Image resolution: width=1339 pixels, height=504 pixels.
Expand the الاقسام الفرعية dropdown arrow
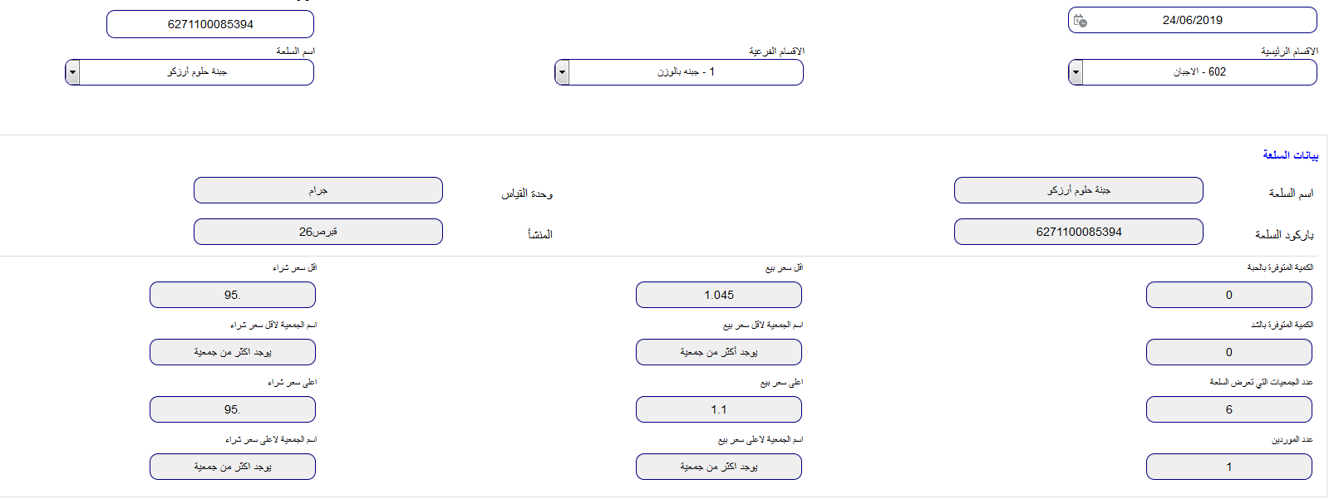pyautogui.click(x=562, y=72)
